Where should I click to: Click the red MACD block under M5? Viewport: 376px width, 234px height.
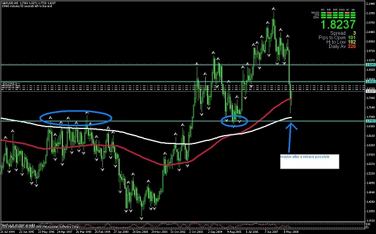[x=330, y=13]
